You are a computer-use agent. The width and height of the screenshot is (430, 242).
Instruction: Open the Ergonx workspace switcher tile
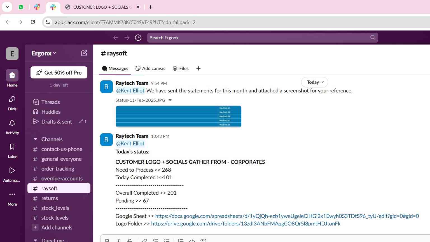click(12, 54)
